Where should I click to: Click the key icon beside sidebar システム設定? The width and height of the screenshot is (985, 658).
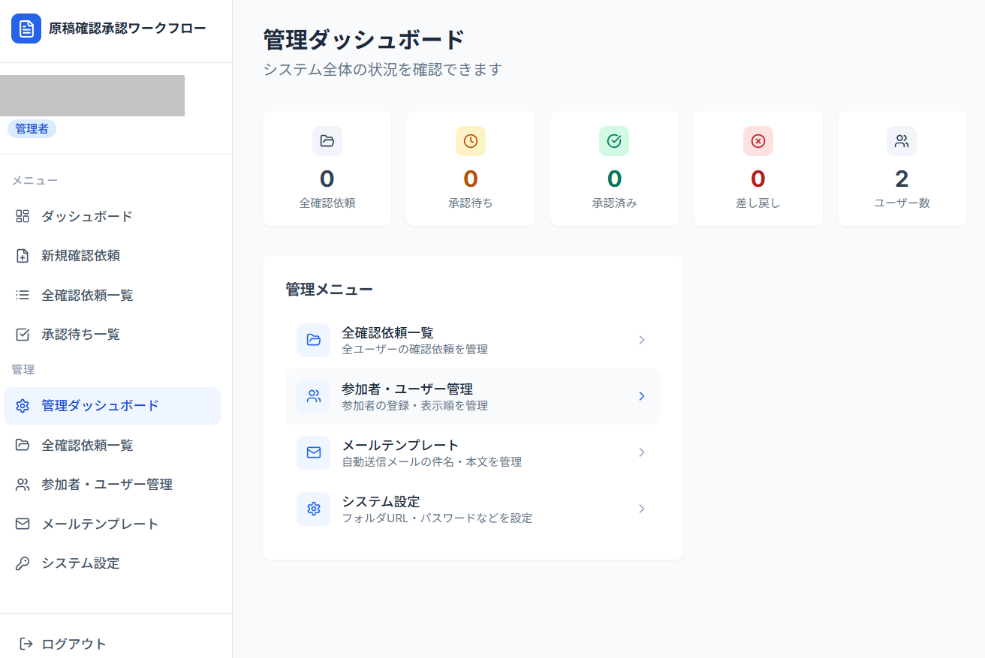23,563
